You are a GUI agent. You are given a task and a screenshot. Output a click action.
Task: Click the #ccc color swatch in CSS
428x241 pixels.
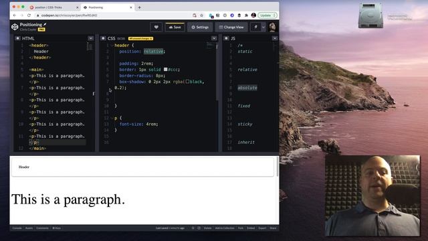(x=165, y=70)
